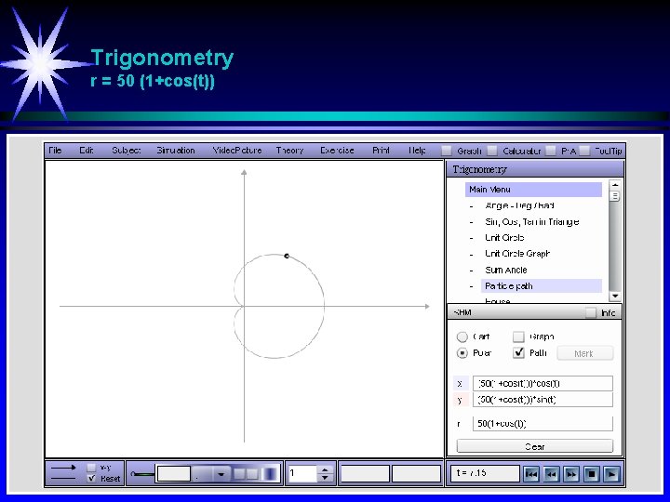The width and height of the screenshot is (670, 502).
Task: Open the Subject menu
Action: [126, 151]
